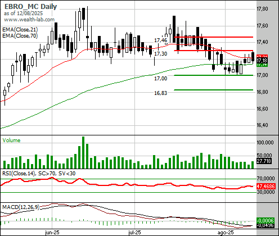Click the ago-25 date axis label
The image size is (279, 236).
point(226,233)
